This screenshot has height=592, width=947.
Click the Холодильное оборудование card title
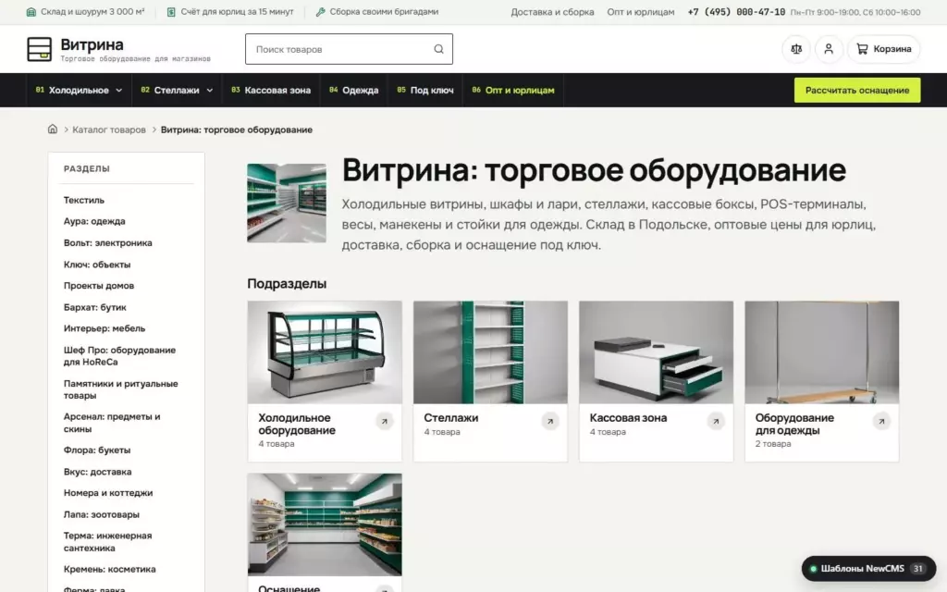pos(297,424)
